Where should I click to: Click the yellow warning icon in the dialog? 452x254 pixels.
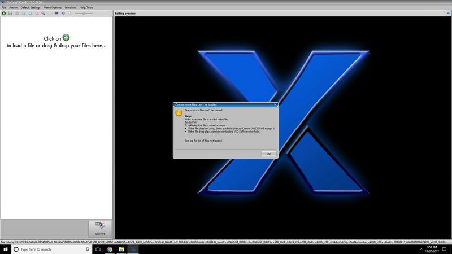coord(179,112)
